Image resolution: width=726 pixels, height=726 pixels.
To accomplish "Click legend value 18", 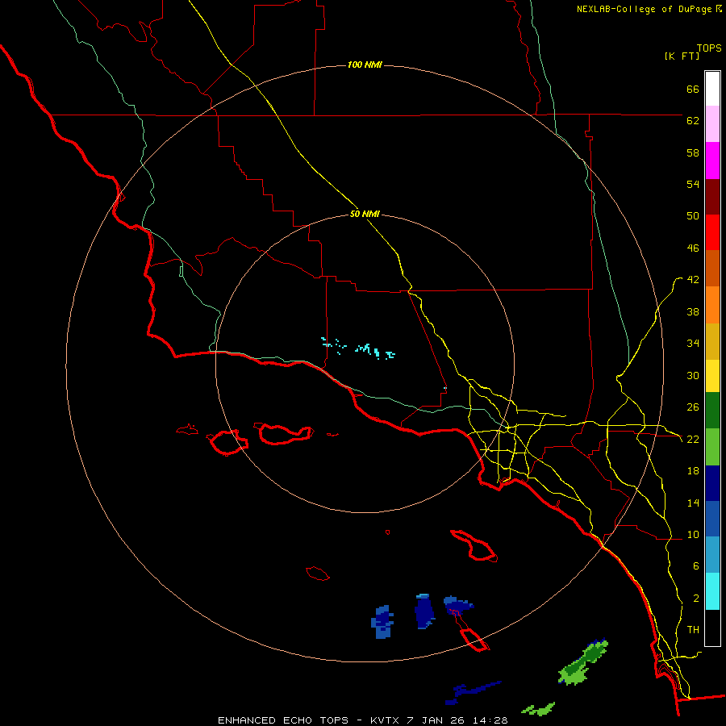I will pyautogui.click(x=693, y=471).
